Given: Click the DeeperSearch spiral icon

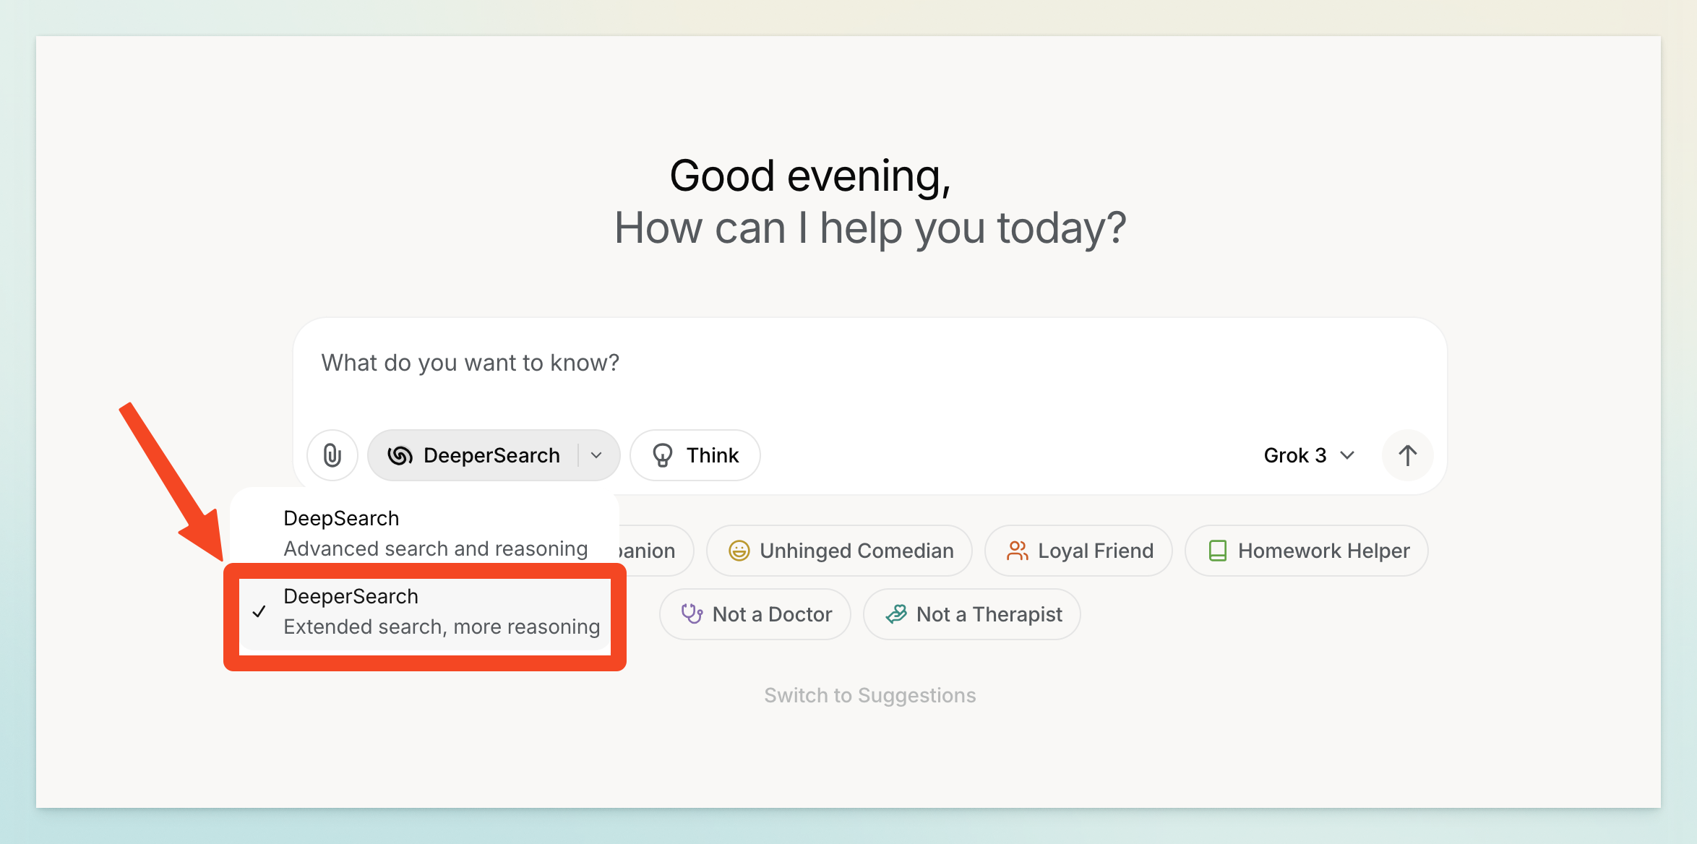Looking at the screenshot, I should coord(400,455).
